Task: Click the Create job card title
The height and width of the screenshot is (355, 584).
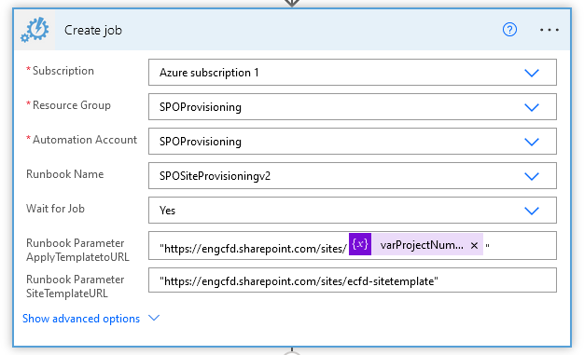Action: (93, 30)
